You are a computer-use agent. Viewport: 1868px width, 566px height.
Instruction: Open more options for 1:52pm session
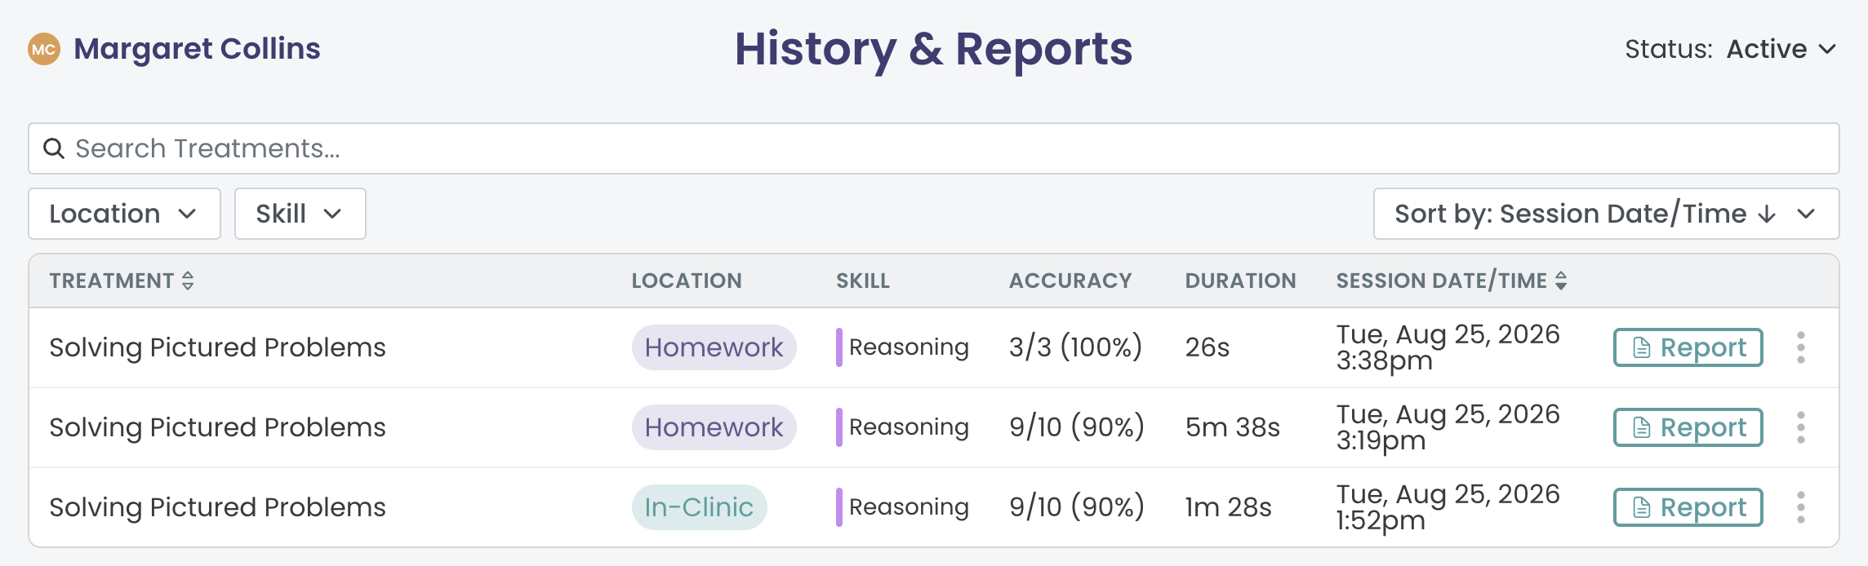click(x=1800, y=507)
